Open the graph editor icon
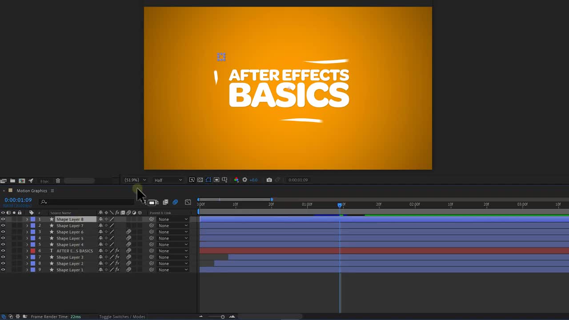 [188, 202]
